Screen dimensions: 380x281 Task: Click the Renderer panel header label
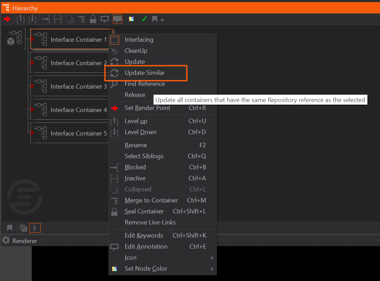pyautogui.click(x=25, y=241)
